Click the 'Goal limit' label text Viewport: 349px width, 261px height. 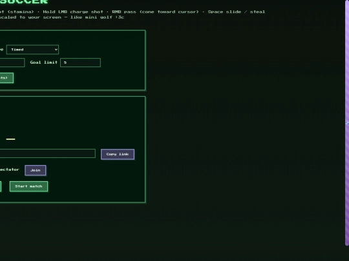click(44, 63)
